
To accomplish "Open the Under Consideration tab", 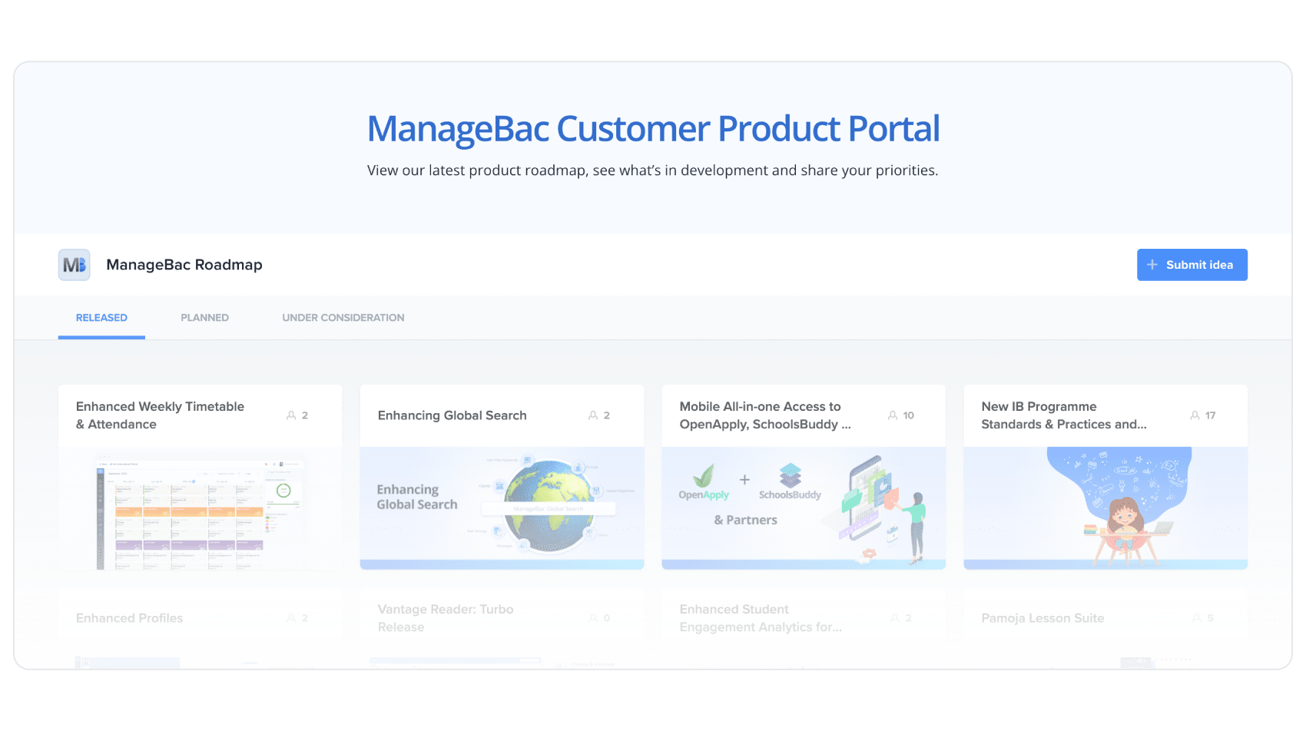I will coord(343,318).
